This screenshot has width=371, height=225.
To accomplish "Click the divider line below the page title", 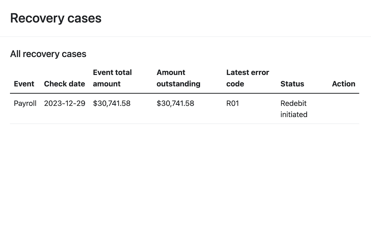I will click(x=185, y=37).
